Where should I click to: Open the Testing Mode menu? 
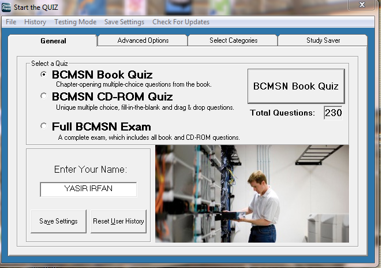[75, 22]
